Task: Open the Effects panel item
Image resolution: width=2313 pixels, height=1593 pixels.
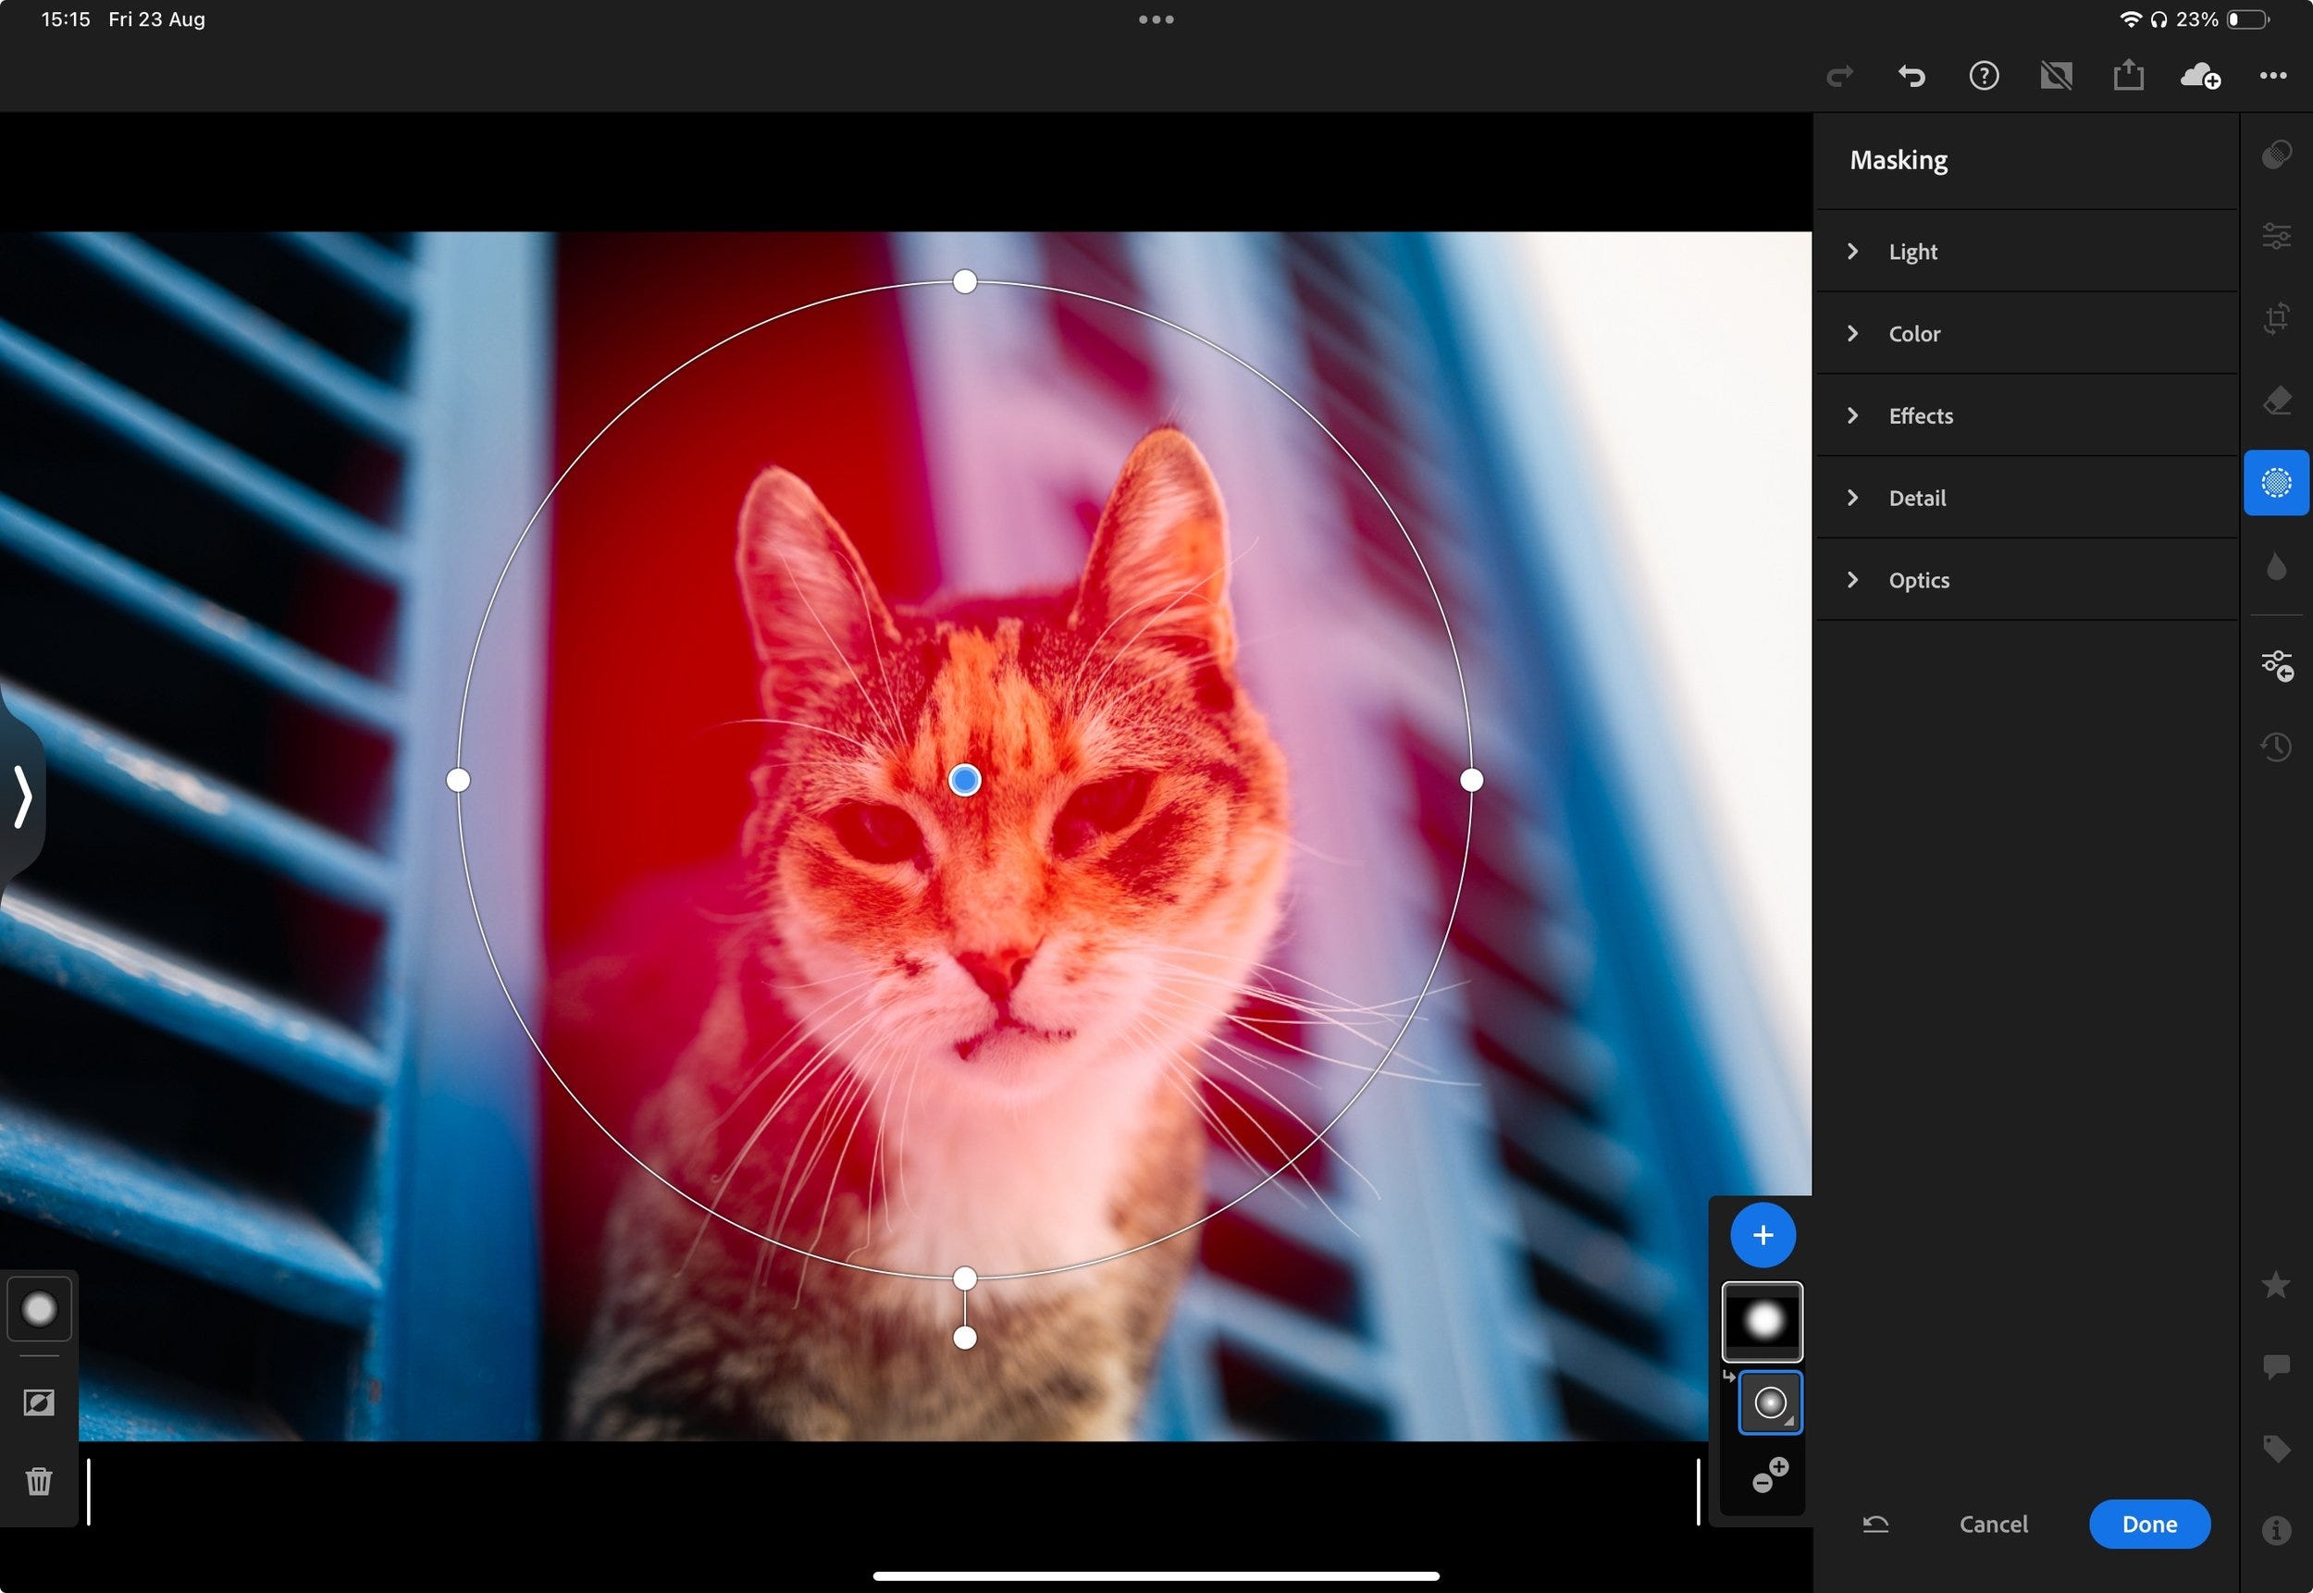Action: [x=1920, y=415]
